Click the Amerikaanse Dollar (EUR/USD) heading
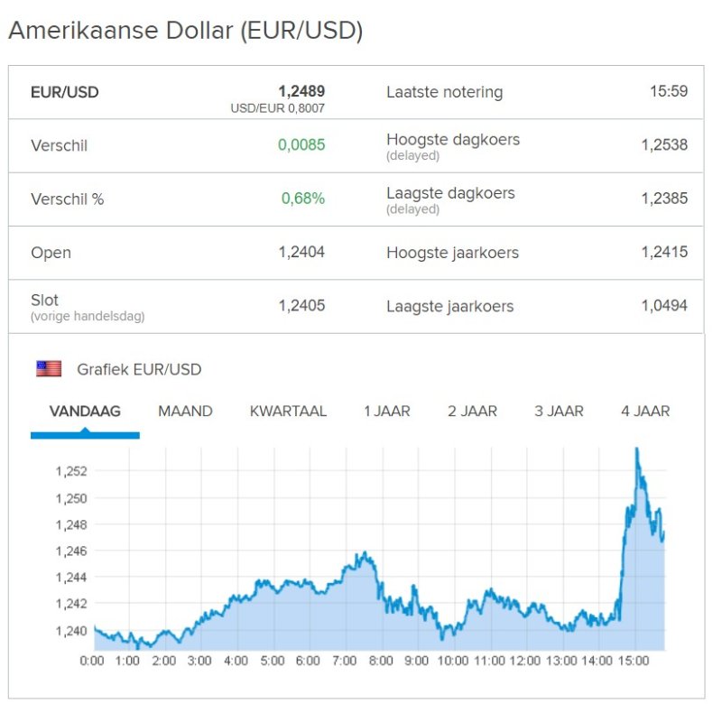Screen dimensions: 722x713 coord(185,31)
